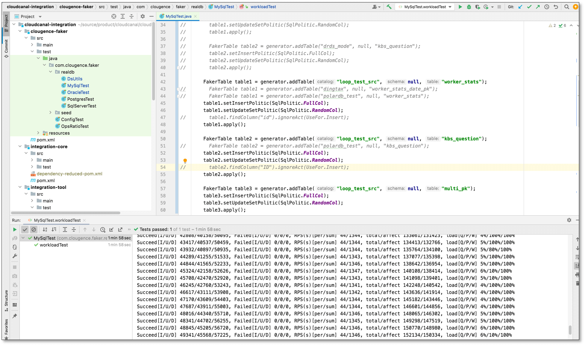Click the Build project hammer icon
This screenshot has width=585, height=346.
pos(389,7)
